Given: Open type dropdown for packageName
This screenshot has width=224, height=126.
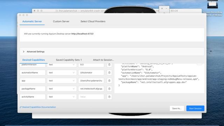Looking at the screenshot, I should click(62, 89).
